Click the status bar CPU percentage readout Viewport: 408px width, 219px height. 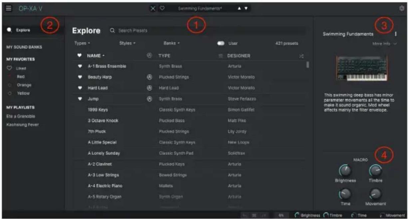[x=281, y=216]
